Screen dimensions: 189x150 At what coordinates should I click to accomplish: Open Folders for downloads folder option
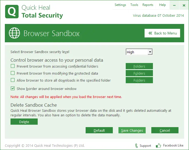[139, 80]
